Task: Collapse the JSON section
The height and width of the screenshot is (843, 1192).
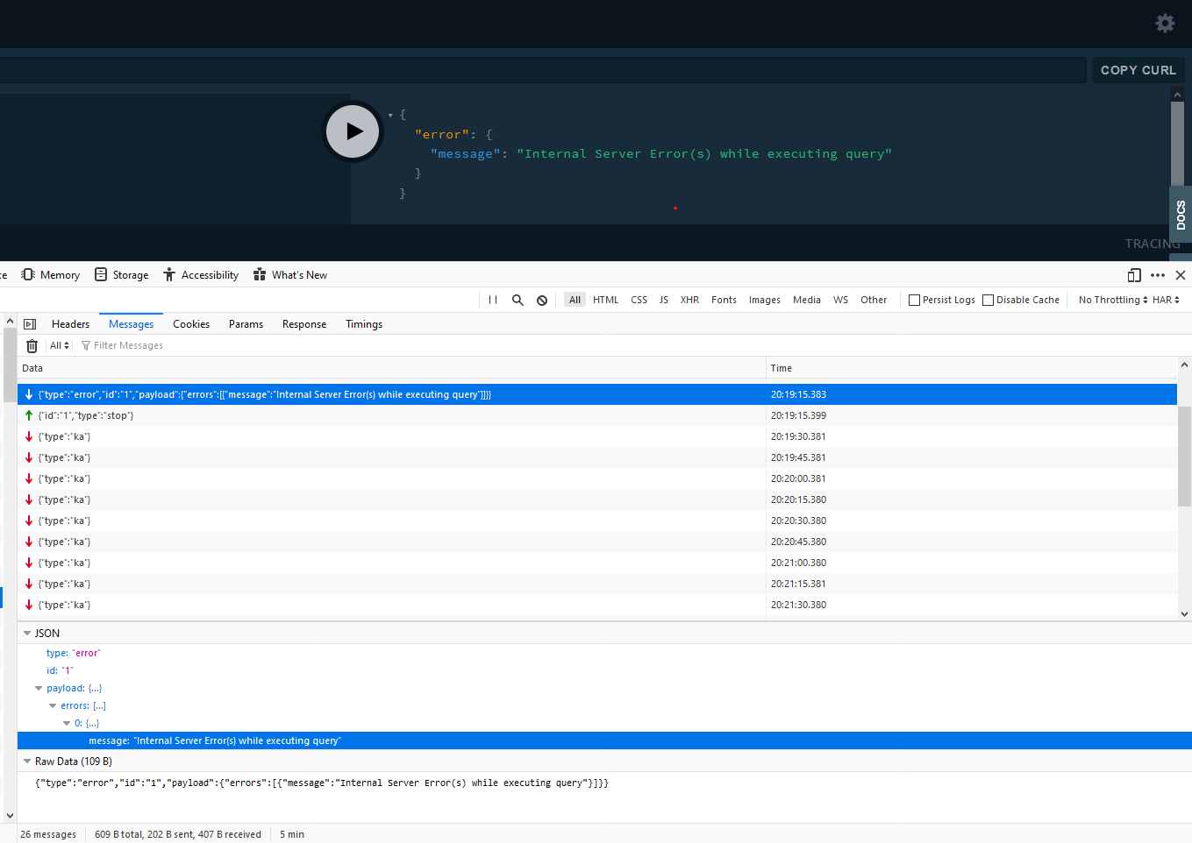Action: (29, 633)
